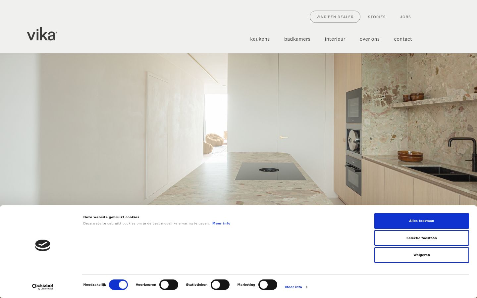The image size is (477, 298).
Task: Open the over ons menu
Action: (370, 39)
